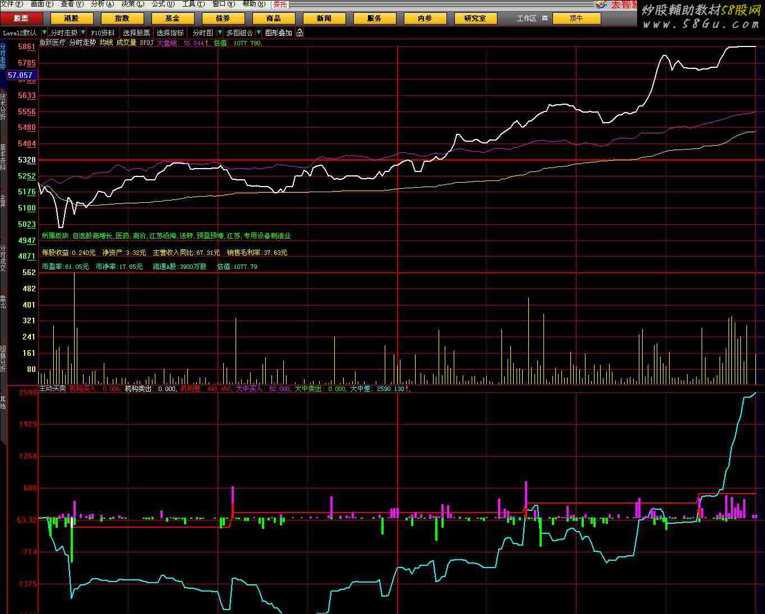Image resolution: width=765 pixels, height=614 pixels.
Task: Switch to 分时成交 sidebar tab
Action: [3, 257]
